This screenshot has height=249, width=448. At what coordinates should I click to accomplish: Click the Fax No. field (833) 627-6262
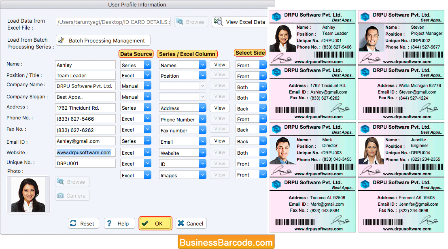tap(85, 130)
